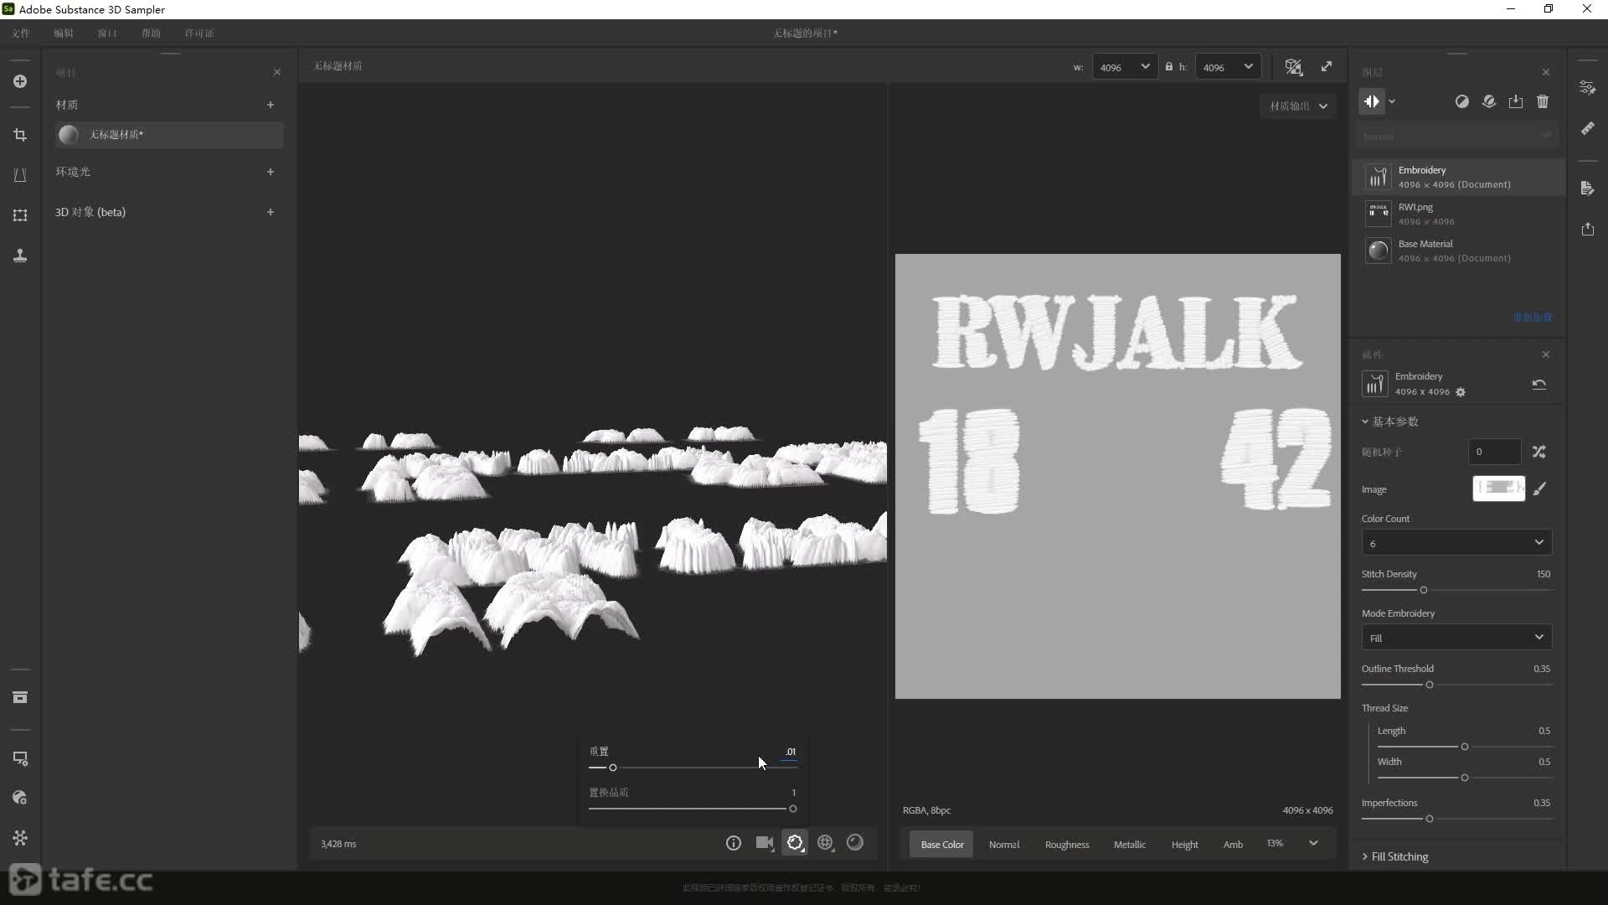This screenshot has height=905, width=1608.
Task: Open the Mode Embroidery Fill dropdown
Action: [x=1456, y=638]
